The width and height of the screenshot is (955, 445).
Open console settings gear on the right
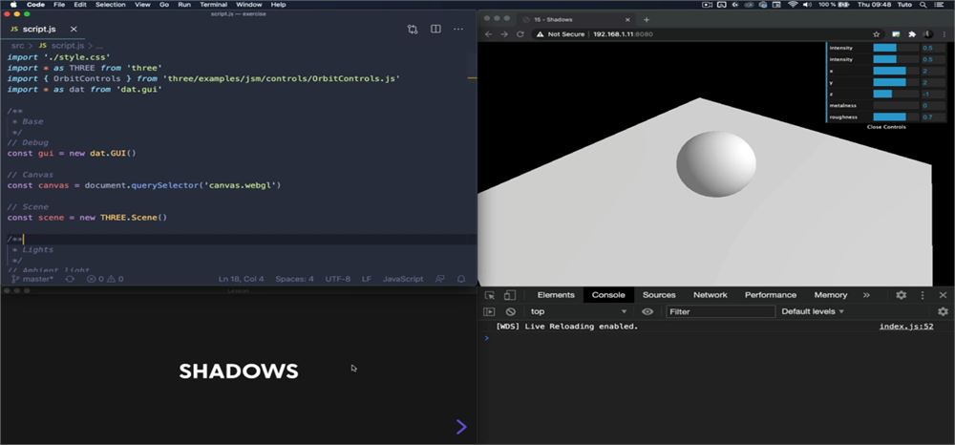tap(943, 311)
